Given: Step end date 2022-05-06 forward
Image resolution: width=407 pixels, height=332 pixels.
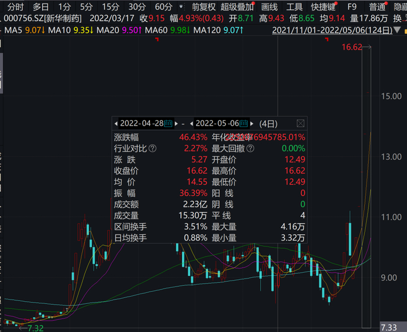Looking at the screenshot, I should pos(252,124).
